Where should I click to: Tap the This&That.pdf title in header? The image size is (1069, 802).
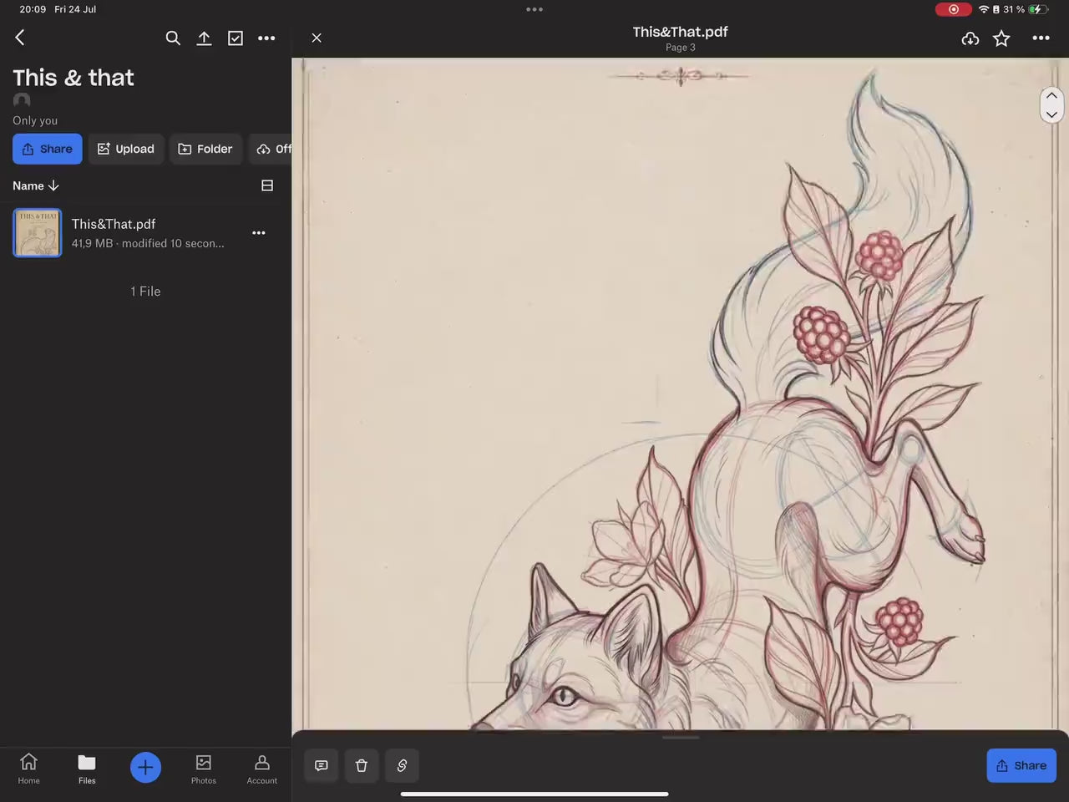680,32
